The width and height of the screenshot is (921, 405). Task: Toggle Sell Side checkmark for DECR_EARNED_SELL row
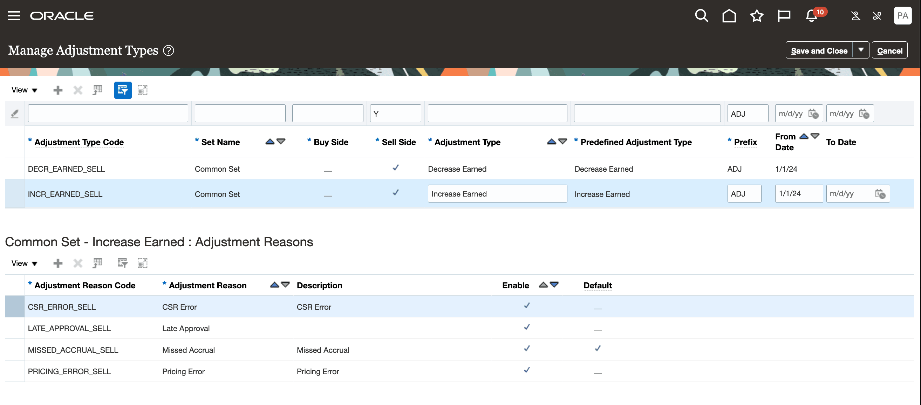pyautogui.click(x=395, y=168)
